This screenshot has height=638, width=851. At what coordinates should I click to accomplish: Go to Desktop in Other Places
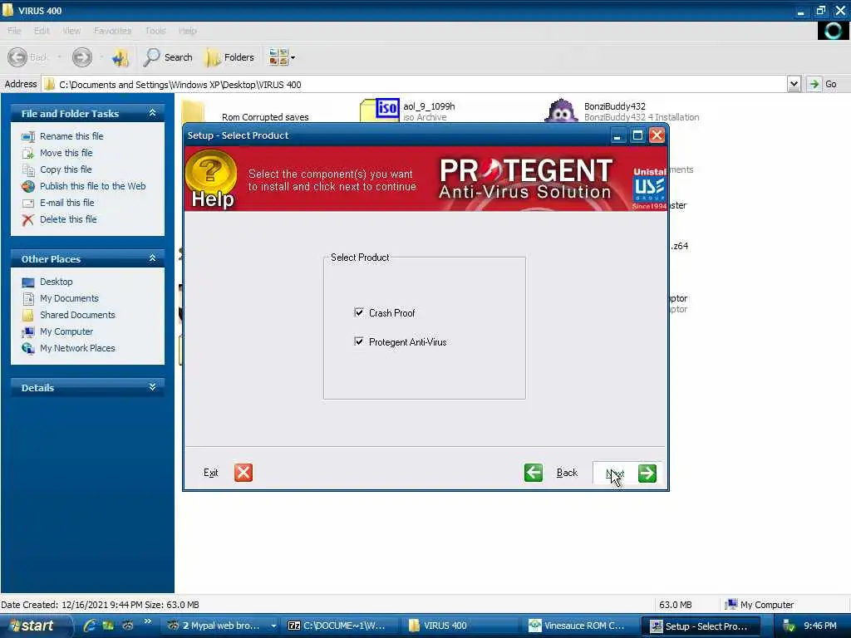[x=56, y=282]
